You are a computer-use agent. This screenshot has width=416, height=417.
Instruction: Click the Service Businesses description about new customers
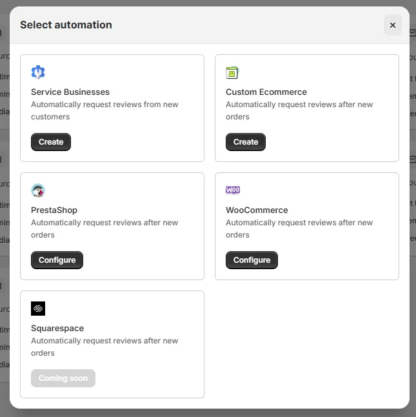click(x=104, y=110)
